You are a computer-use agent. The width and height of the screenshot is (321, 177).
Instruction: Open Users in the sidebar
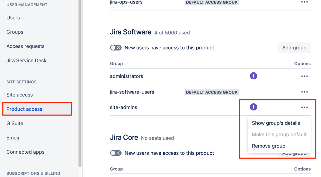pyautogui.click(x=13, y=18)
